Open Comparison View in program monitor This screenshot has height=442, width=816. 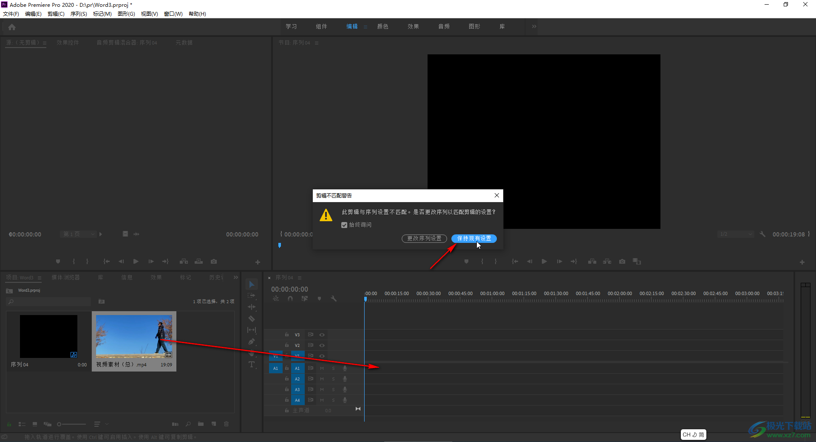[x=637, y=262]
